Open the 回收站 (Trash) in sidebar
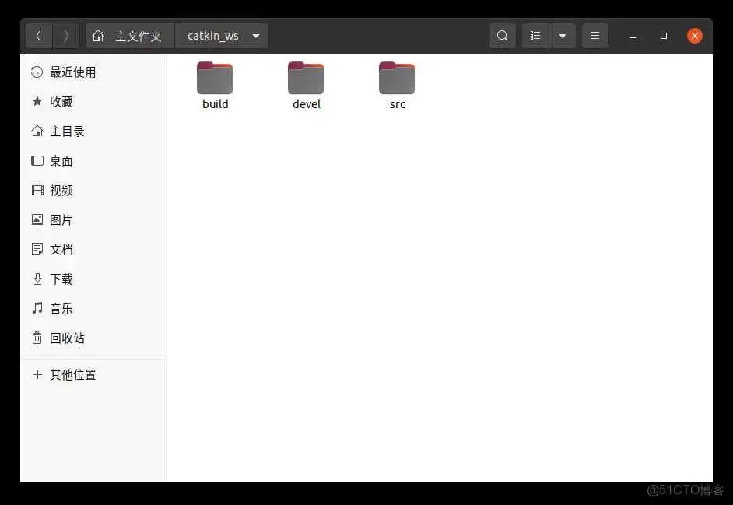Screen dimensions: 733x505 [x=66, y=338]
